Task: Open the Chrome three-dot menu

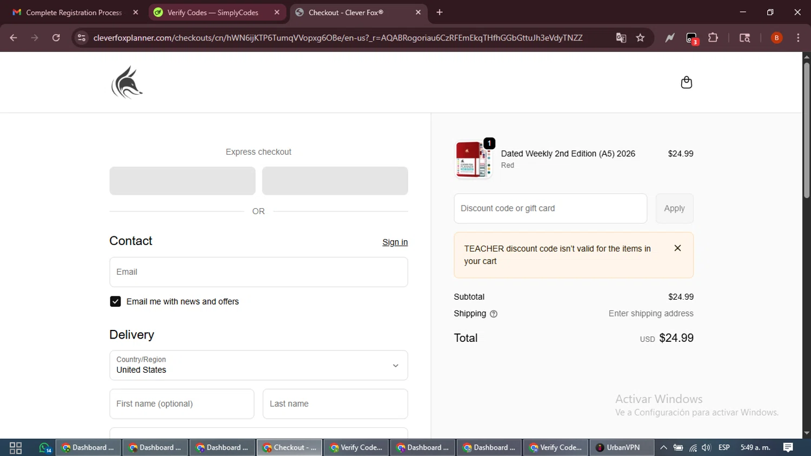Action: (x=798, y=38)
